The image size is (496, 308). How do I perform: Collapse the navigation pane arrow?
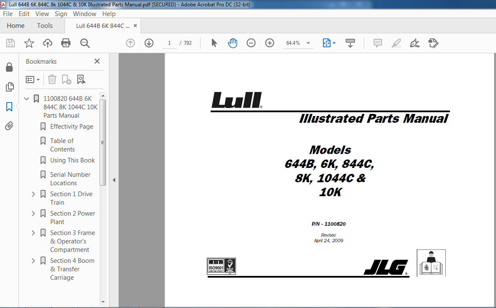114,180
